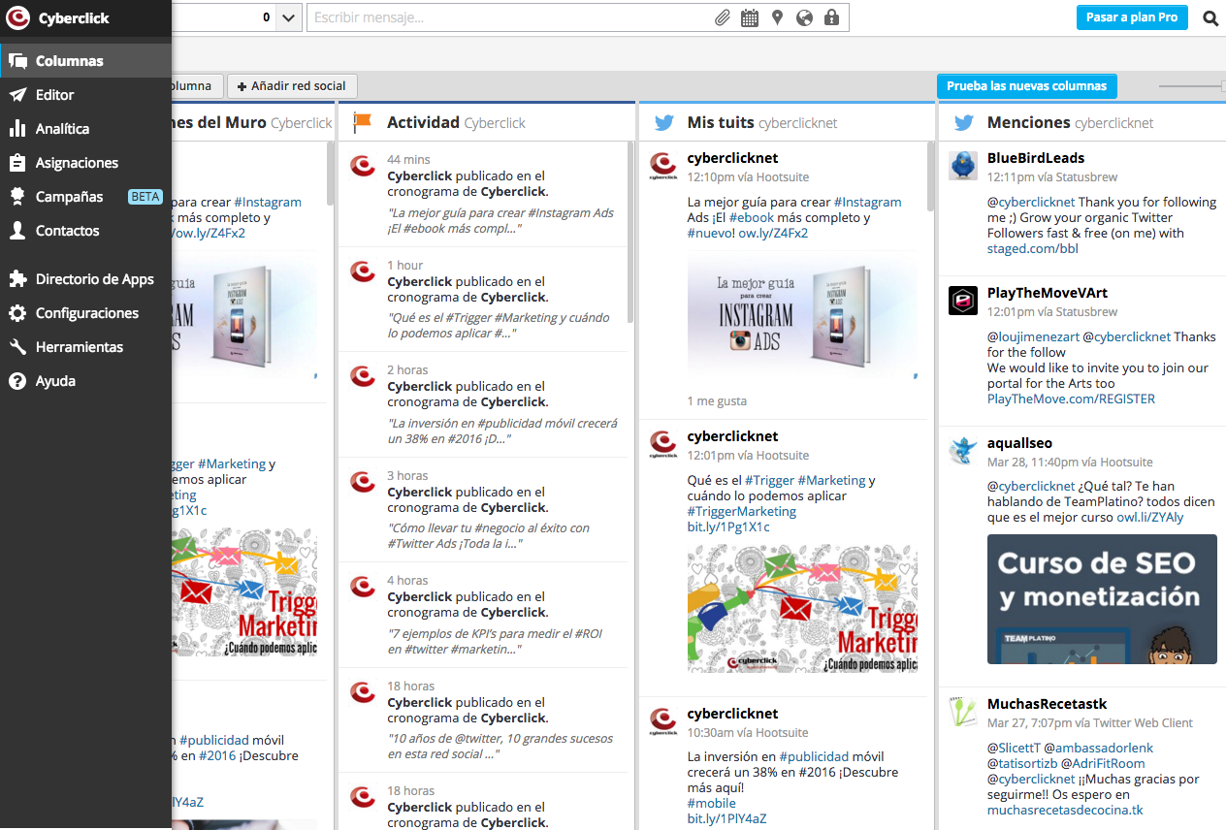Open Editor from the sidebar
This screenshot has width=1226, height=830.
click(85, 95)
